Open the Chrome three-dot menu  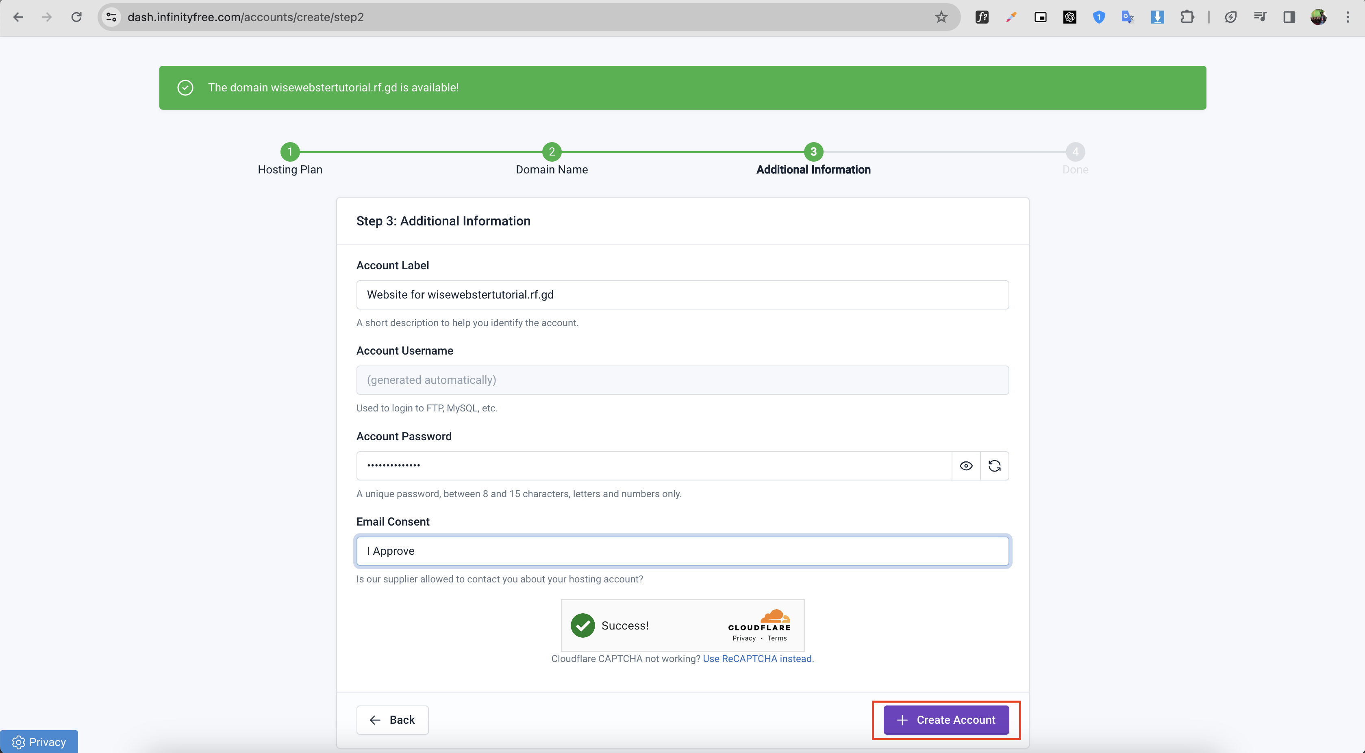[x=1348, y=17]
